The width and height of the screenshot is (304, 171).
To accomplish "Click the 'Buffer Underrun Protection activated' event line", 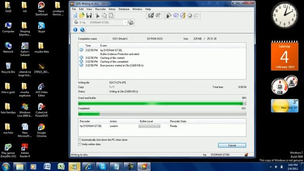I will pos(120,54).
